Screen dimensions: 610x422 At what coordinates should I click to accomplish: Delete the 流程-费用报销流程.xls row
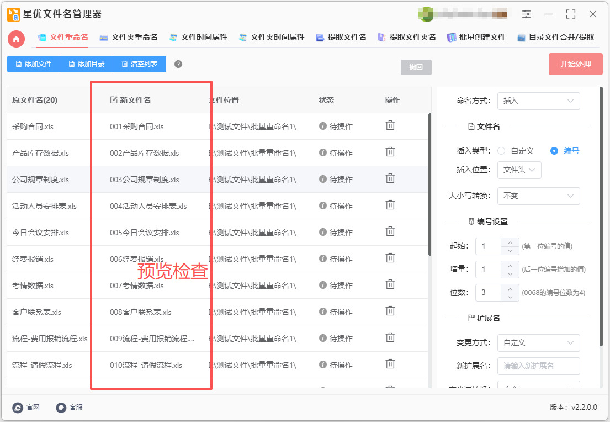pyautogui.click(x=390, y=337)
